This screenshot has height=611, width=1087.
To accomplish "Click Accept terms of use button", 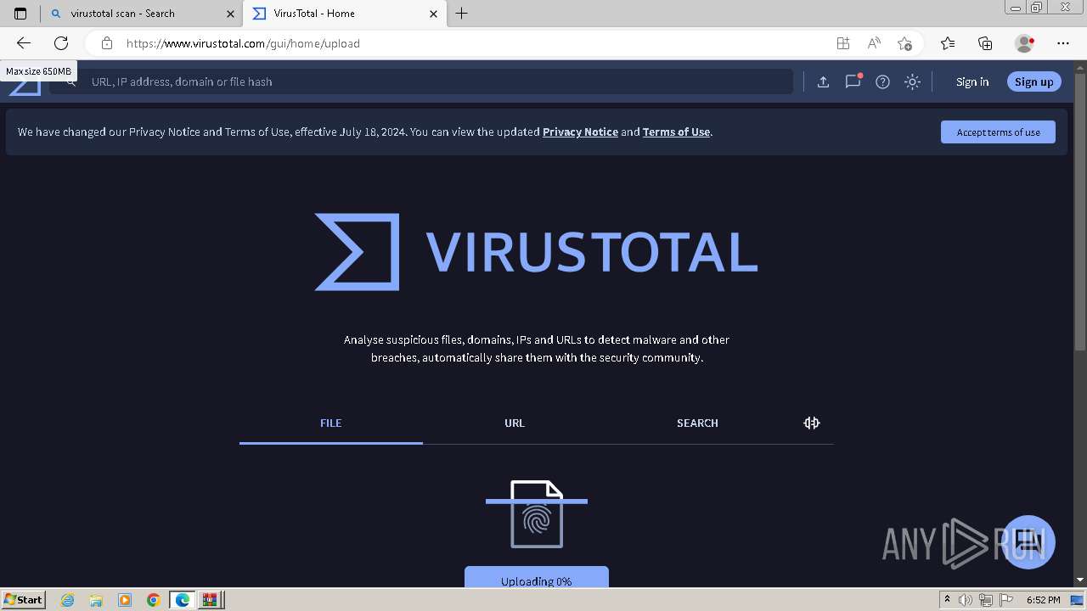I will coord(998,132).
